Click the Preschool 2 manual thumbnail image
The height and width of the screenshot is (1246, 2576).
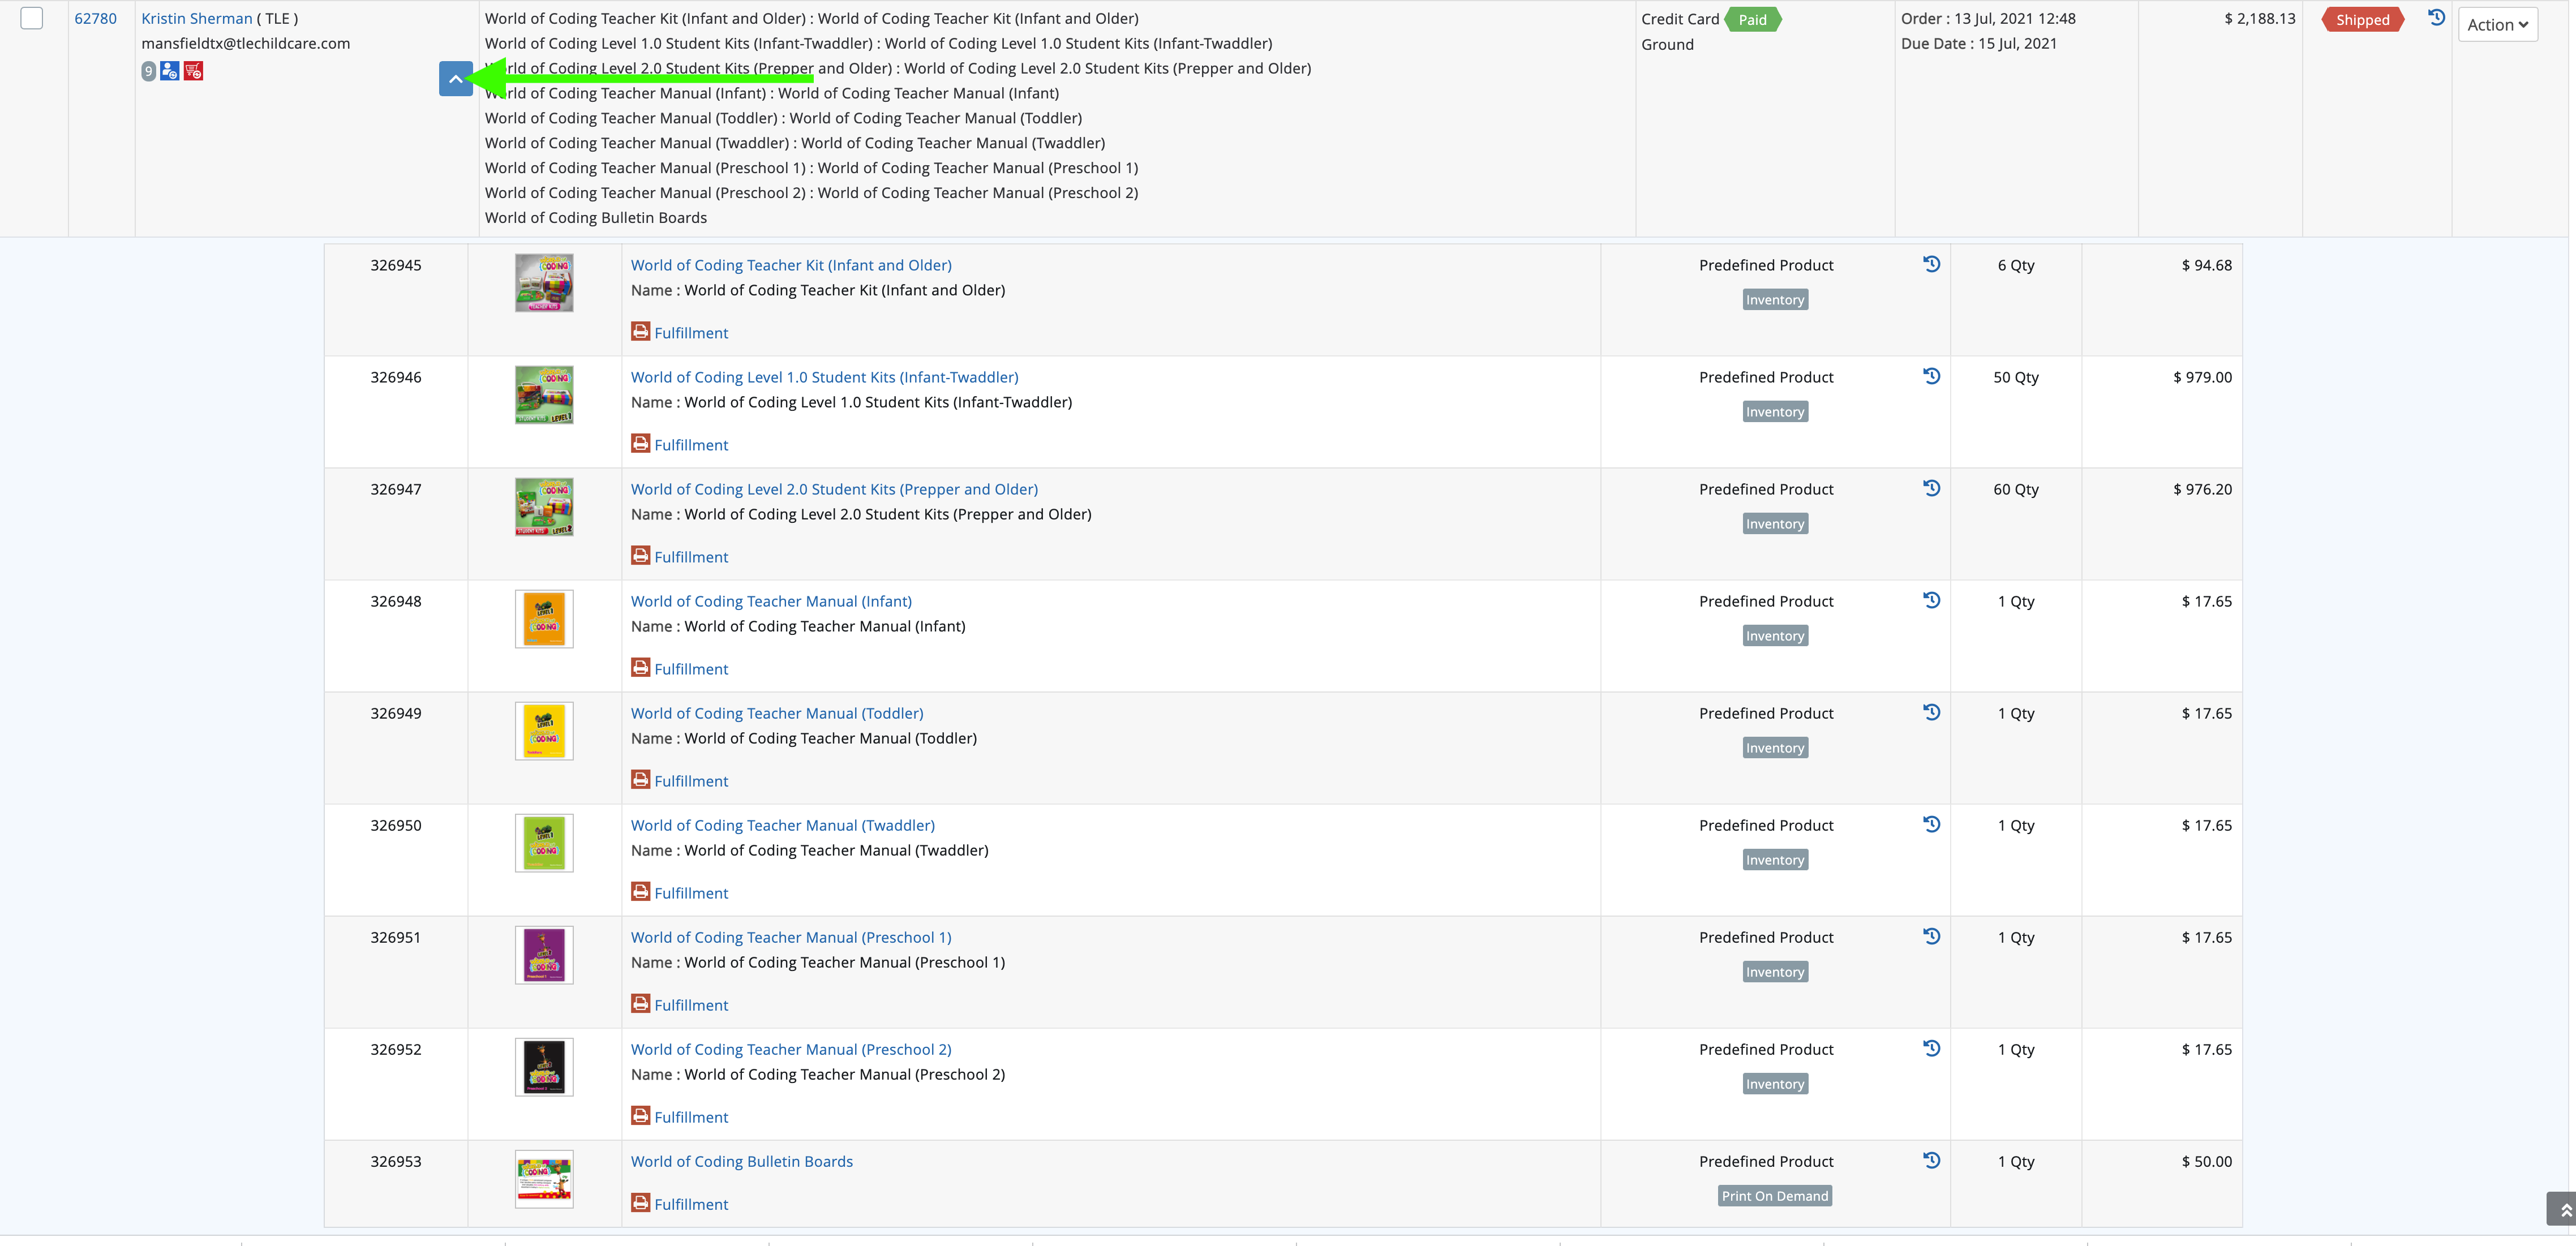point(544,1067)
